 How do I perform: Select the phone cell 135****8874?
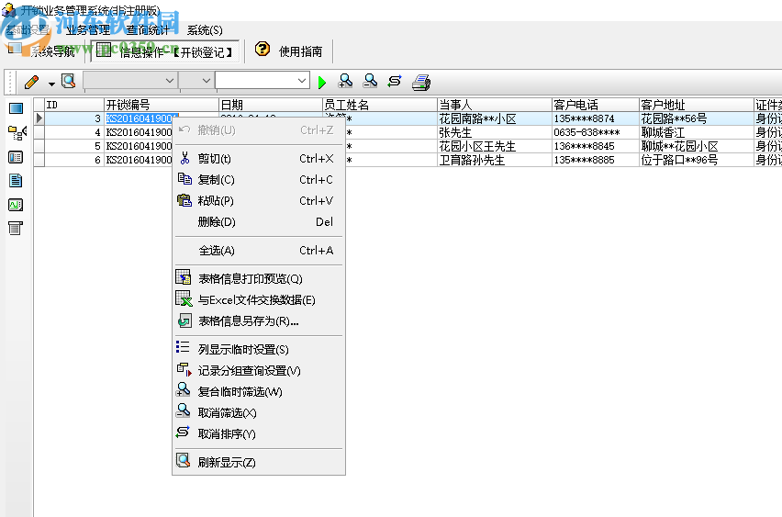(x=596, y=118)
